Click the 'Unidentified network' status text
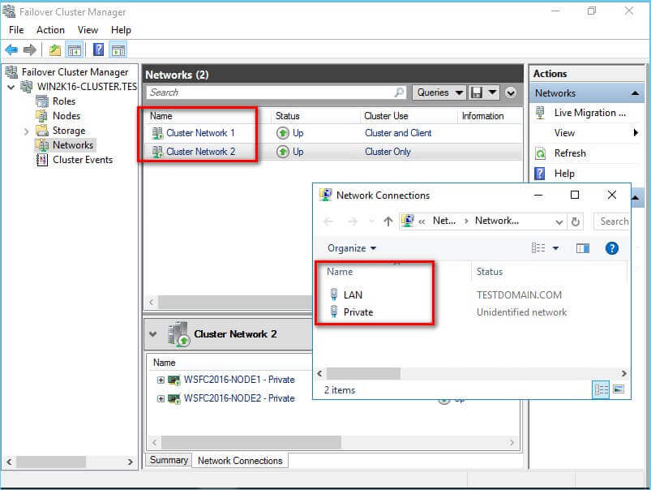Screen dimensions: 651x490 (x=521, y=312)
